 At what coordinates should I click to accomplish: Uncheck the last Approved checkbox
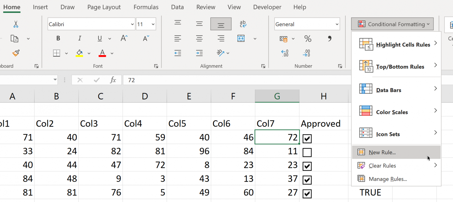click(307, 194)
